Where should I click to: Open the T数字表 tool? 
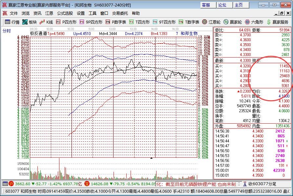[189, 22]
